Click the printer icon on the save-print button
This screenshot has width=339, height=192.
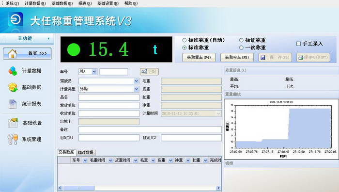click(301, 58)
